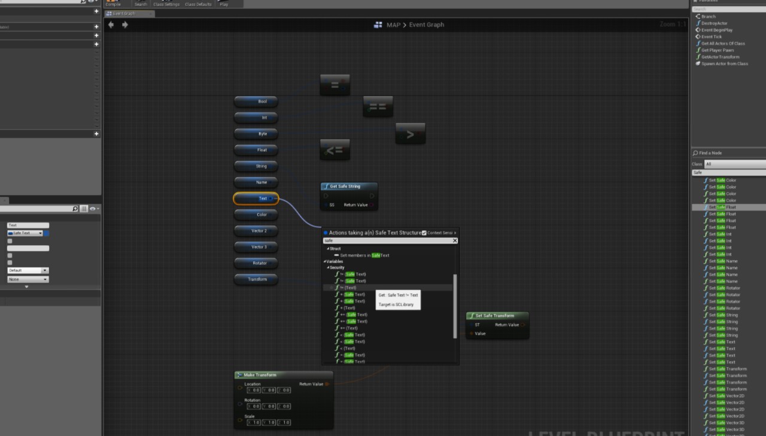Image resolution: width=766 pixels, height=436 pixels.
Task: Click the variable name field 'Text'
Action: (x=28, y=225)
